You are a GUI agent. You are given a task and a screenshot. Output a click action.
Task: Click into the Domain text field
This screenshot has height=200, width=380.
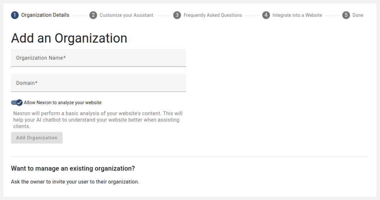pos(98,83)
